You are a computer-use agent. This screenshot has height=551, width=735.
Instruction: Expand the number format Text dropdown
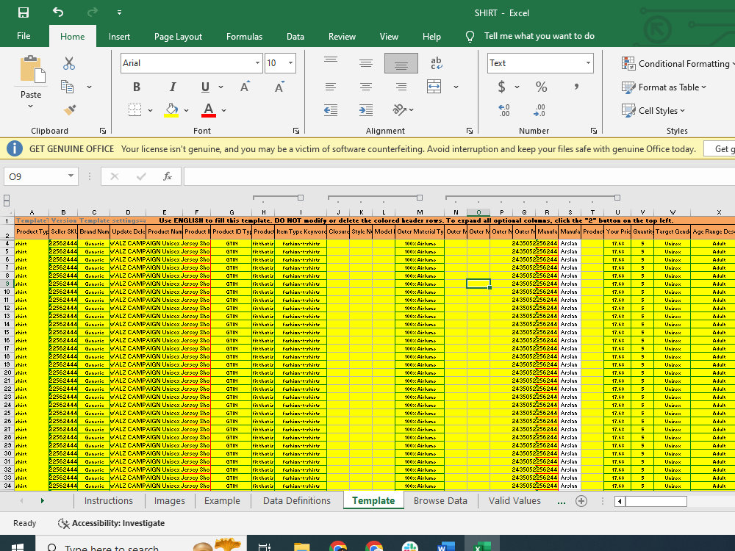point(588,63)
